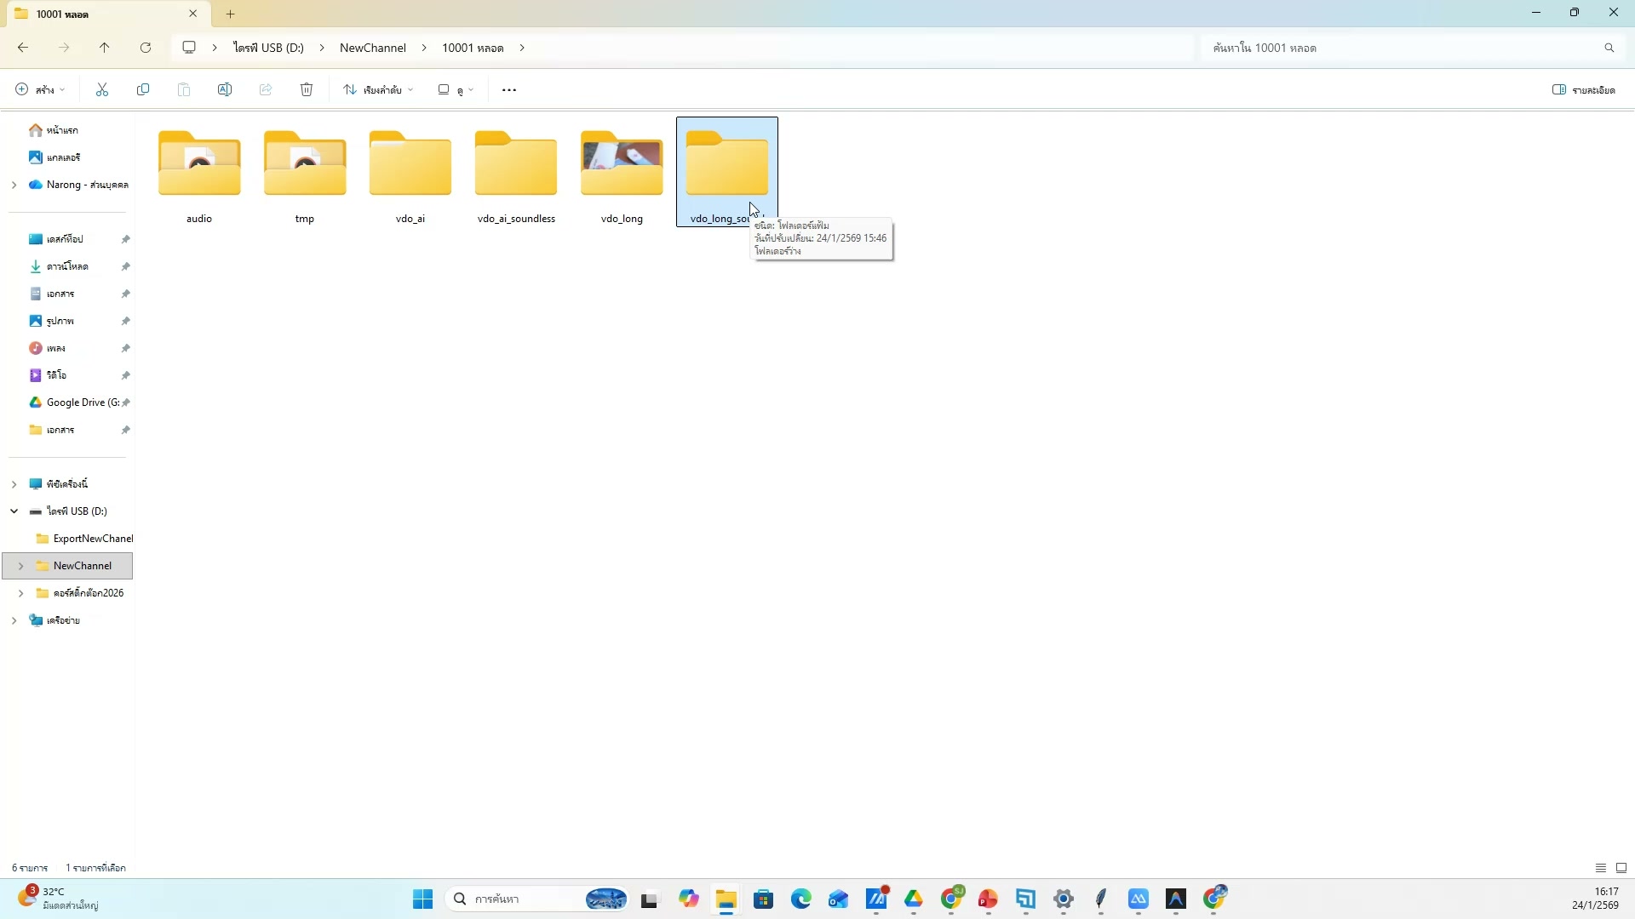Viewport: 1635px width, 919px height.
Task: Open the เรียงลำดับ sort dropdown
Action: tap(377, 89)
